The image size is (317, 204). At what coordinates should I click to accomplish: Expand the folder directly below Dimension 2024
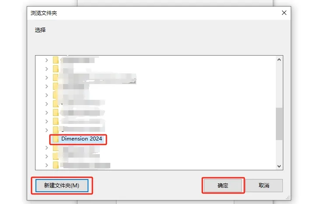[x=47, y=148]
